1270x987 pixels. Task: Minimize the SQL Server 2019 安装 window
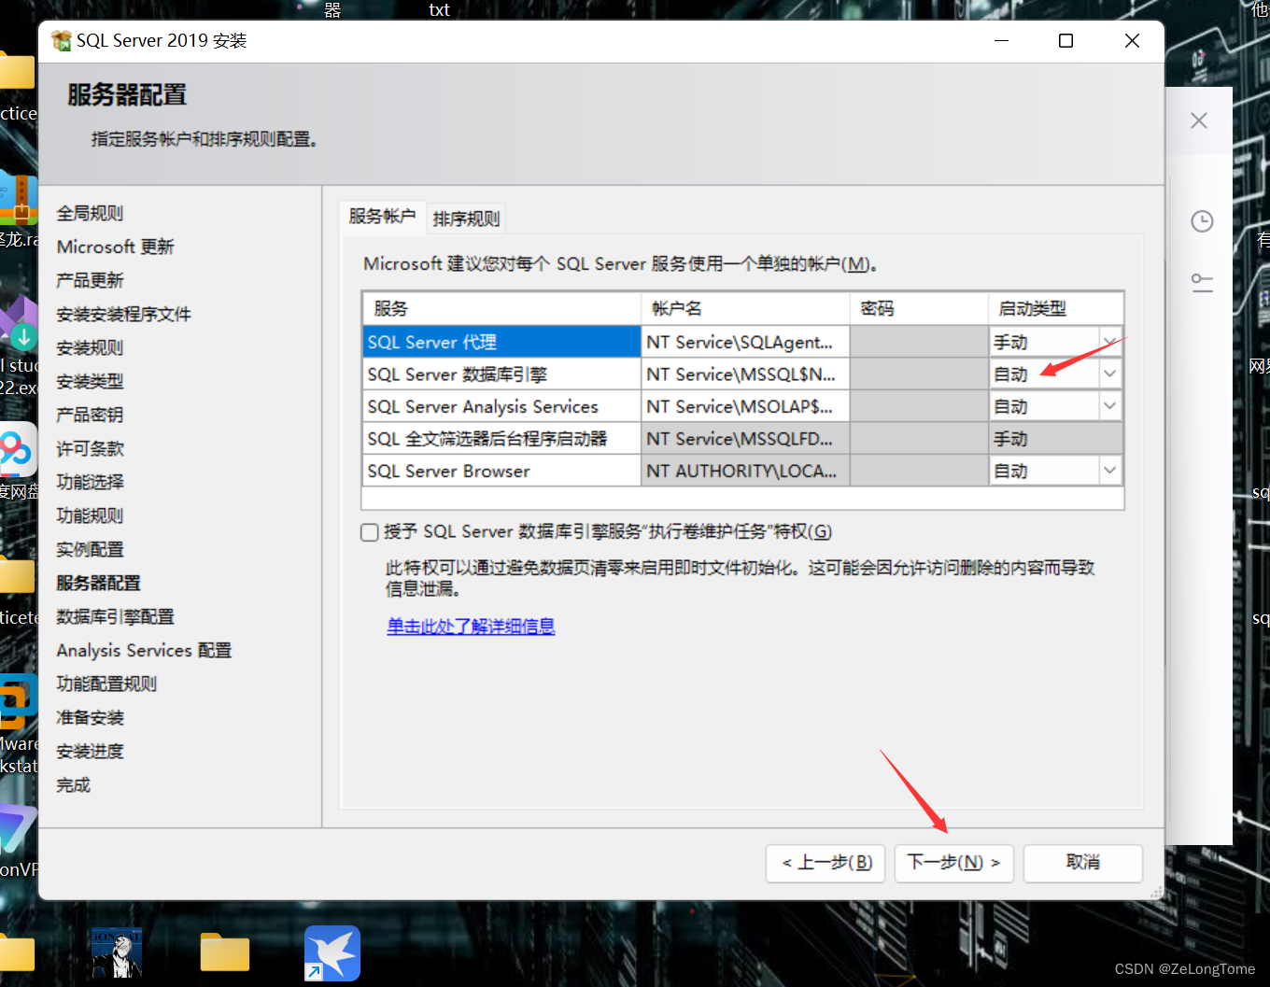1001,40
